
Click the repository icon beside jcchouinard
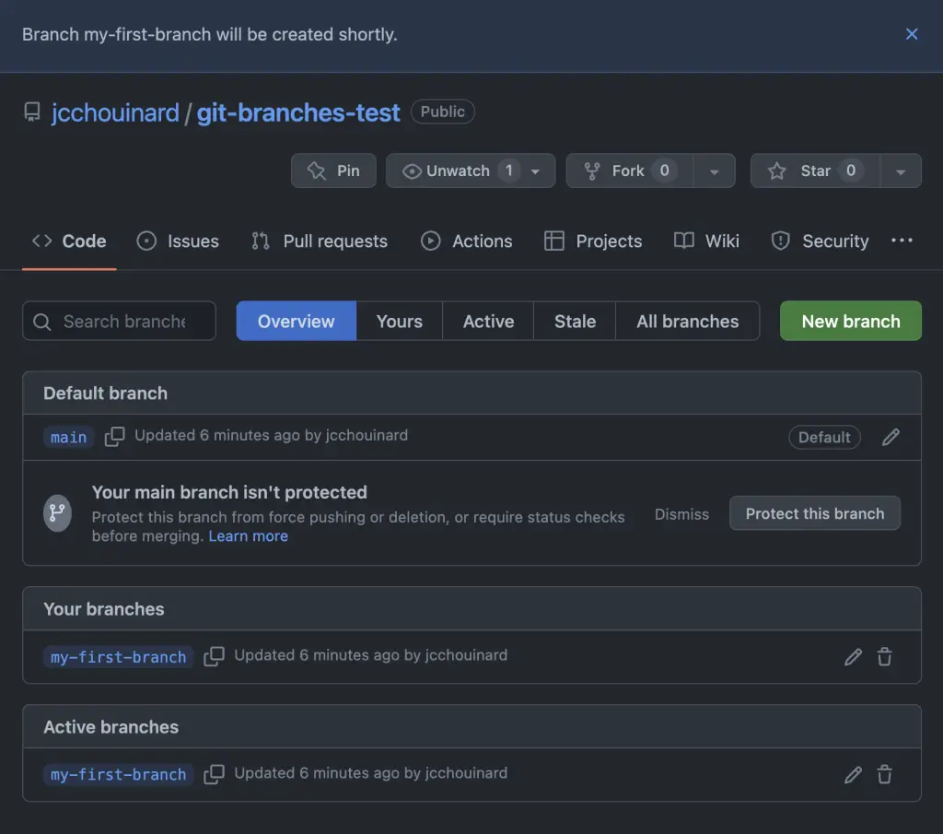click(32, 112)
